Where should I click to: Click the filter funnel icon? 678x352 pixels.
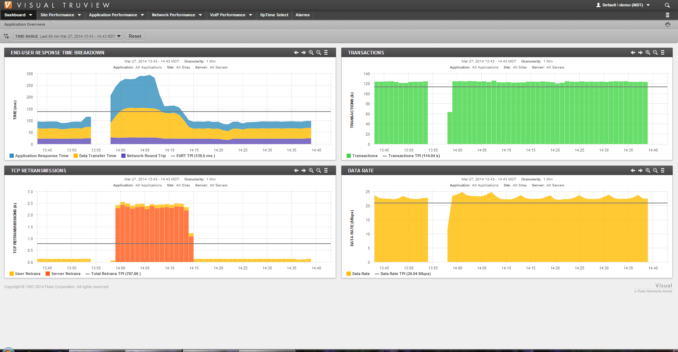pyautogui.click(x=6, y=36)
